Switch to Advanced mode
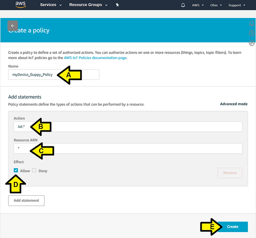This screenshot has width=256, height=238. pyautogui.click(x=234, y=104)
